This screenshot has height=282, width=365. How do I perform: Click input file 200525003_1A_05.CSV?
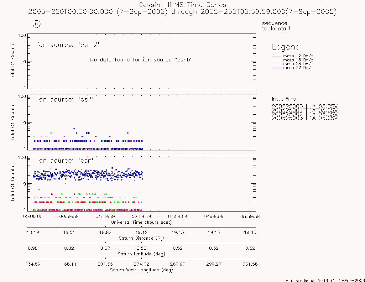tap(305, 118)
